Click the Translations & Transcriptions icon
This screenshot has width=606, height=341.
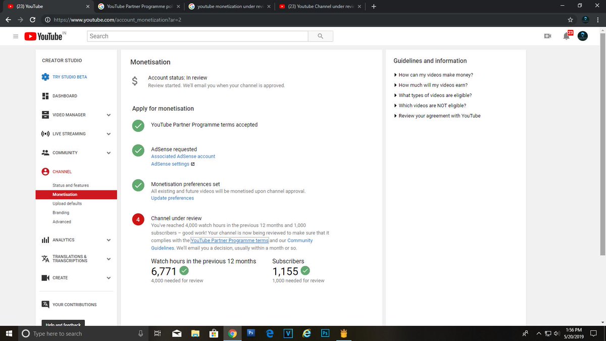[x=45, y=259]
